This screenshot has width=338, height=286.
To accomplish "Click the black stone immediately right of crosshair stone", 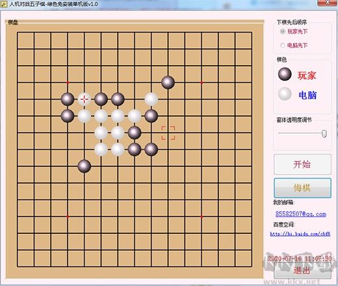I will click(101, 99).
